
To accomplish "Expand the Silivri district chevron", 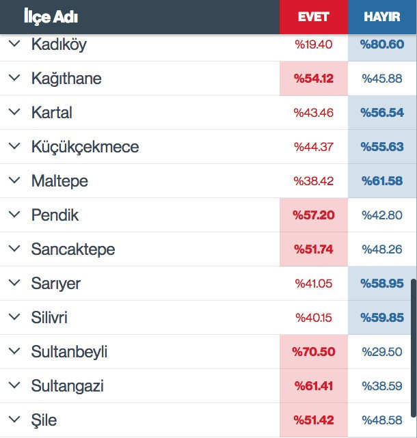I will click(15, 318).
